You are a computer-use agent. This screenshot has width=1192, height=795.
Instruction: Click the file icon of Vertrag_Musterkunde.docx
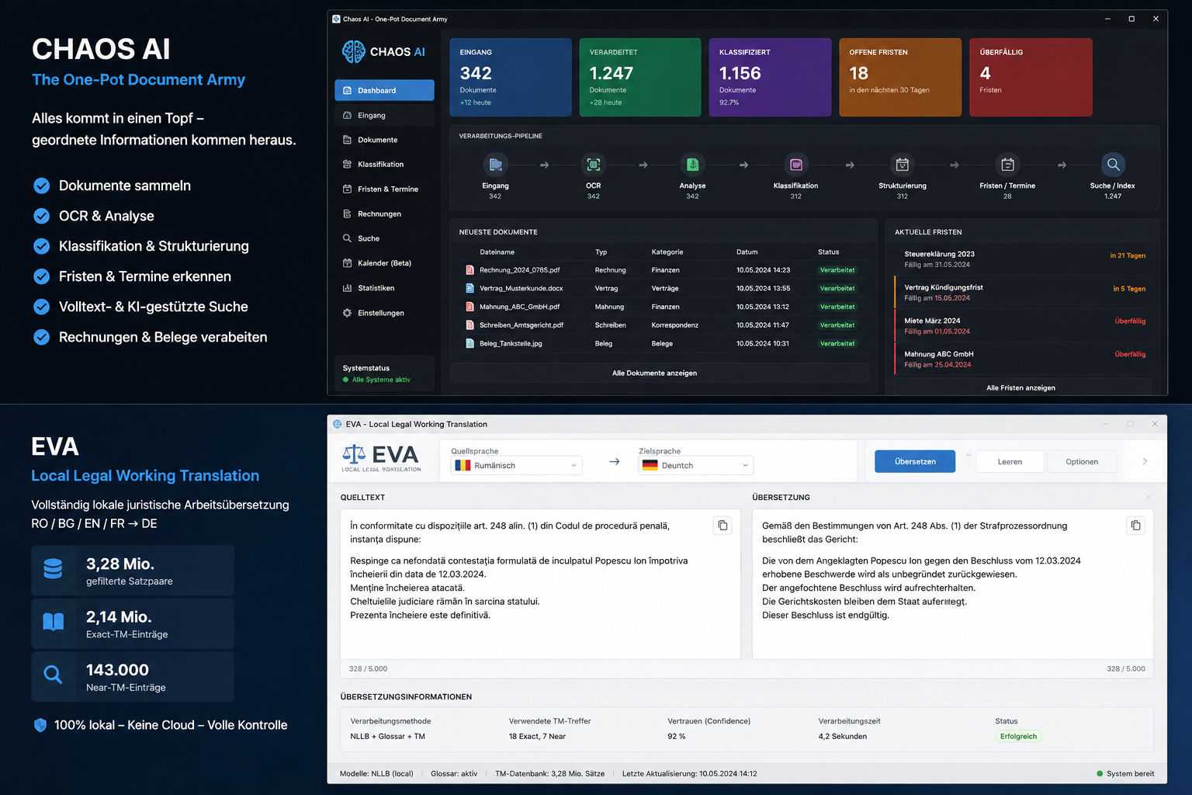pyautogui.click(x=470, y=288)
